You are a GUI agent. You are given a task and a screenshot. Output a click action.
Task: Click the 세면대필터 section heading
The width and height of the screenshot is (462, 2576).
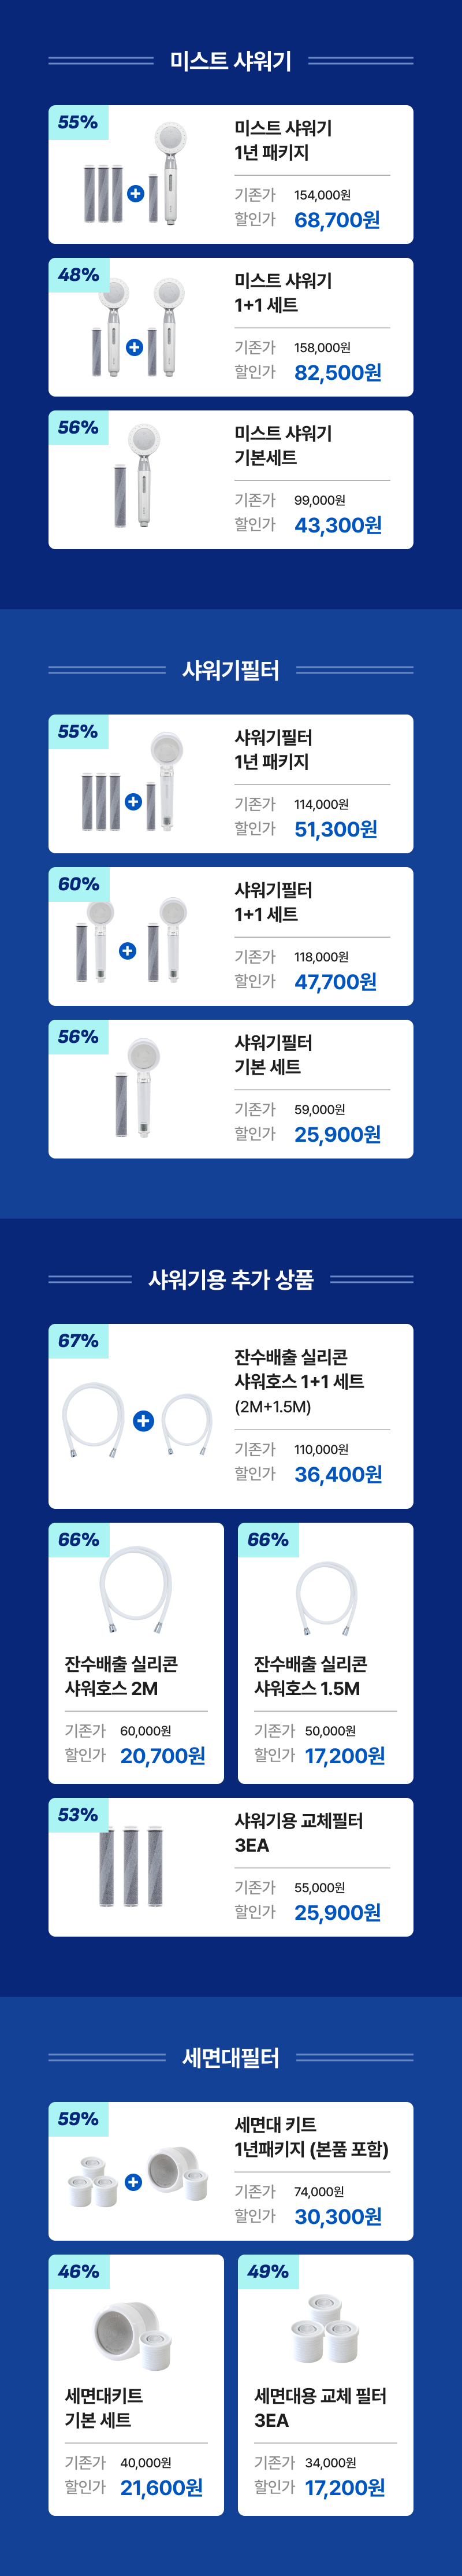[x=231, y=2057]
